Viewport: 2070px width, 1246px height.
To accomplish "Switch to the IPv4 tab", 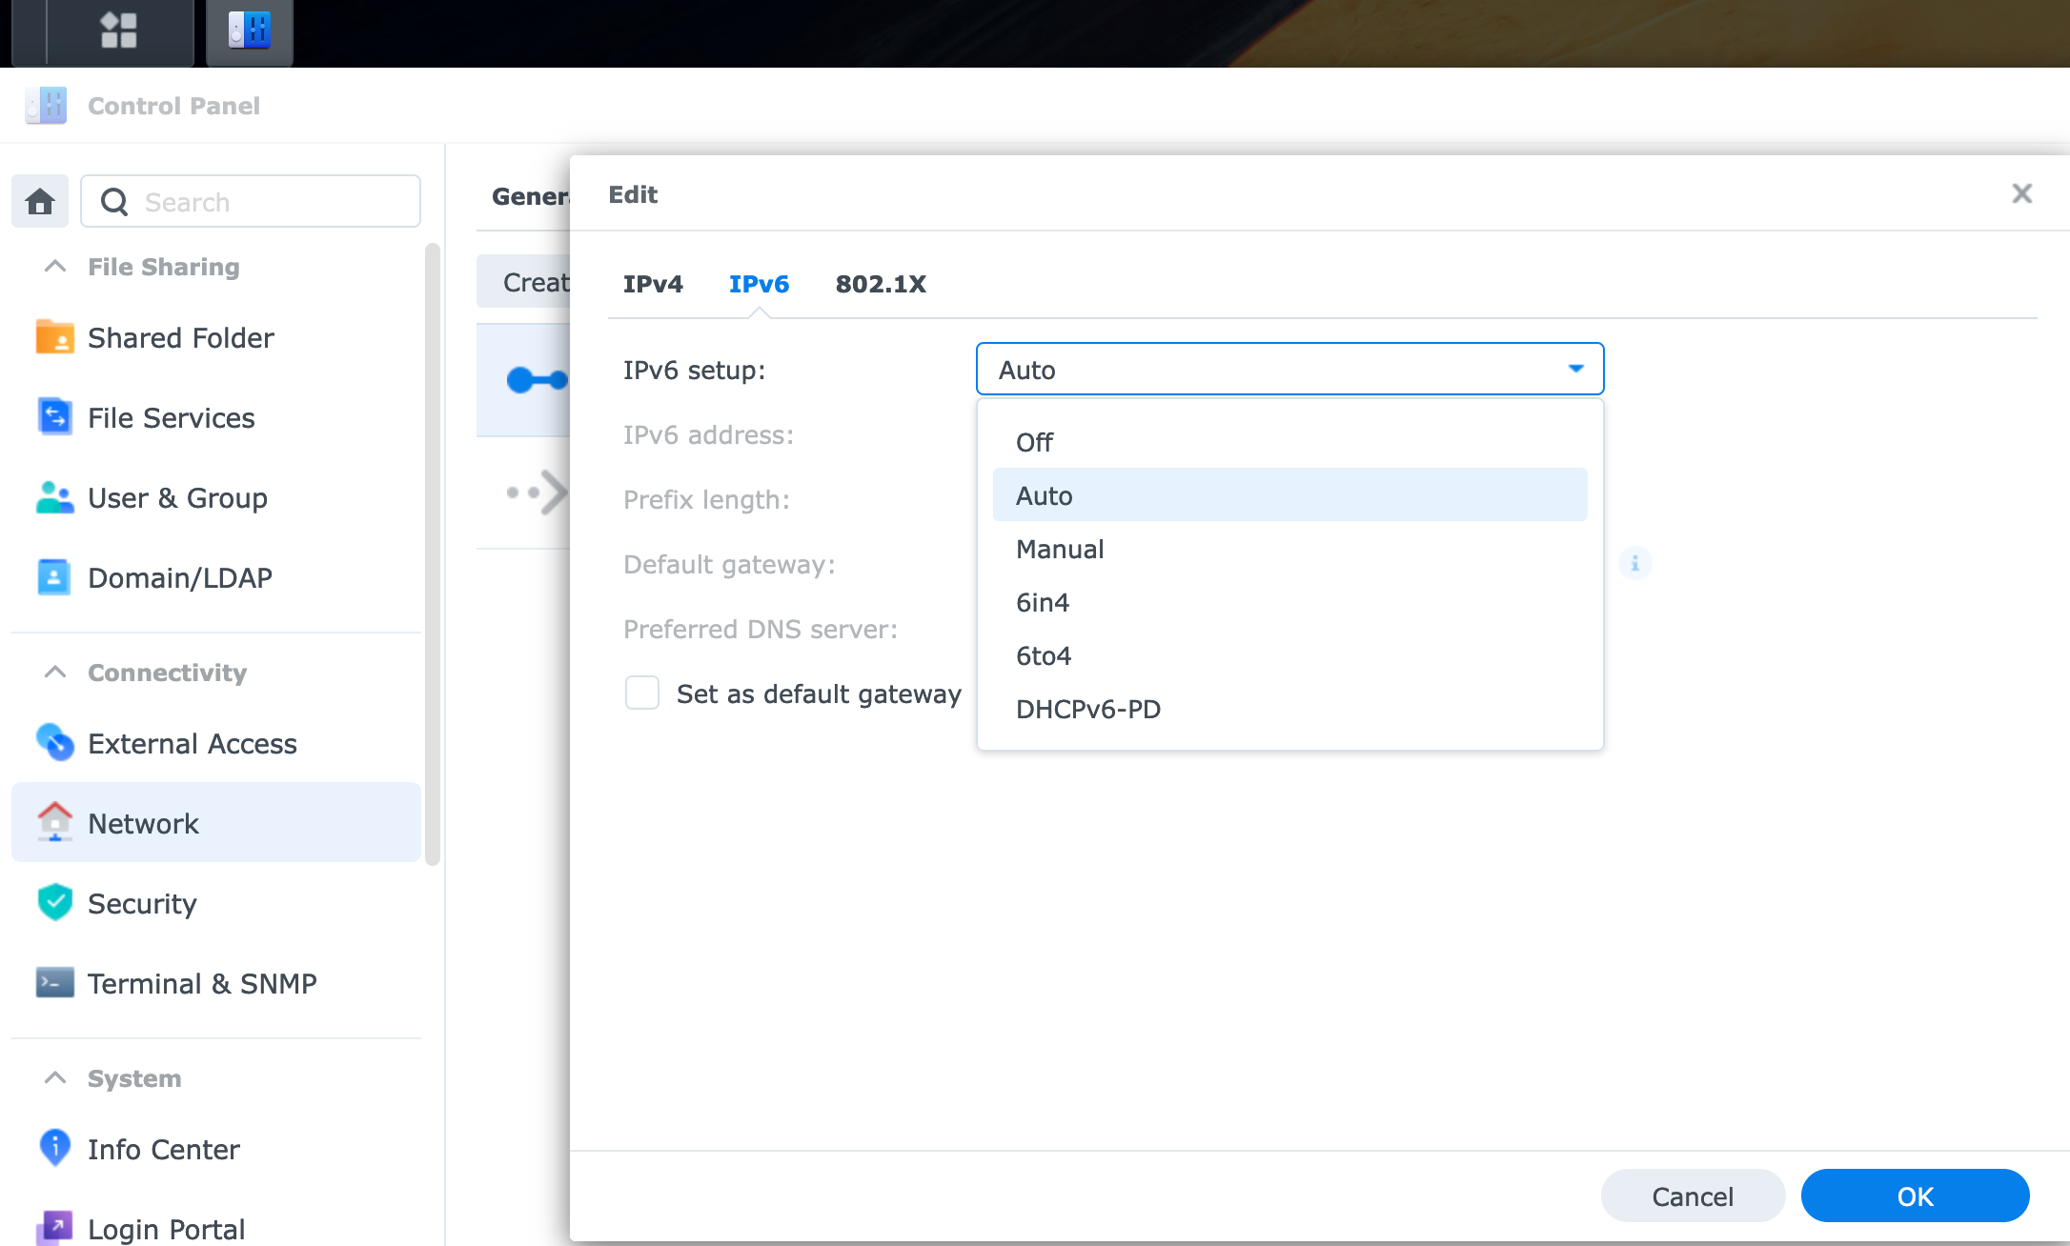I will pos(652,284).
